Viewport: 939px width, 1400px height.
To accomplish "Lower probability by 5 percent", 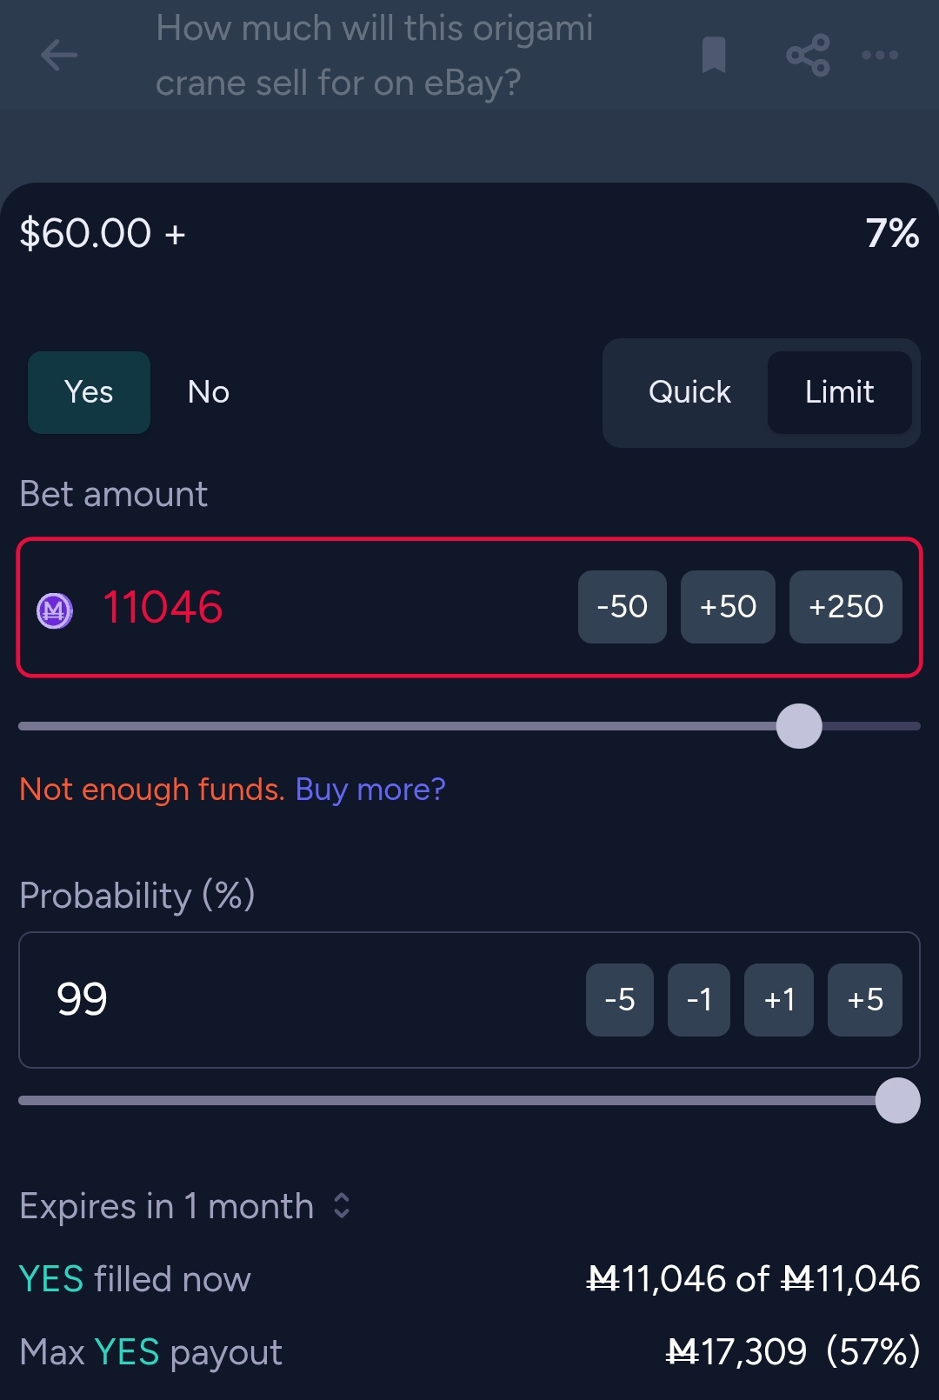I will pyautogui.click(x=619, y=1000).
